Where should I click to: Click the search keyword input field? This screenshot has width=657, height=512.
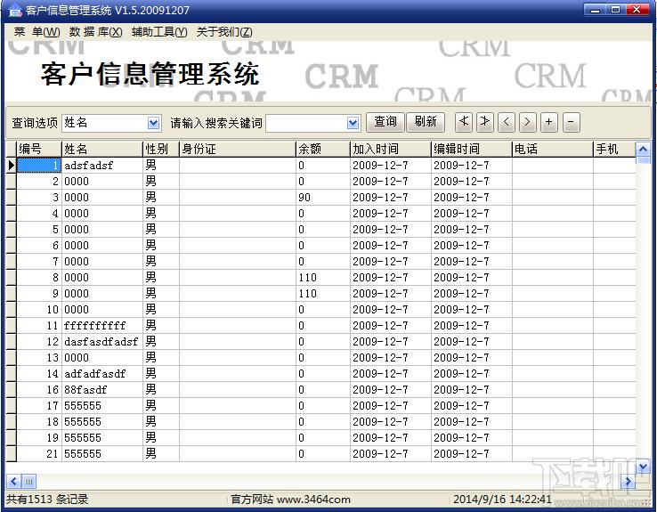click(307, 123)
